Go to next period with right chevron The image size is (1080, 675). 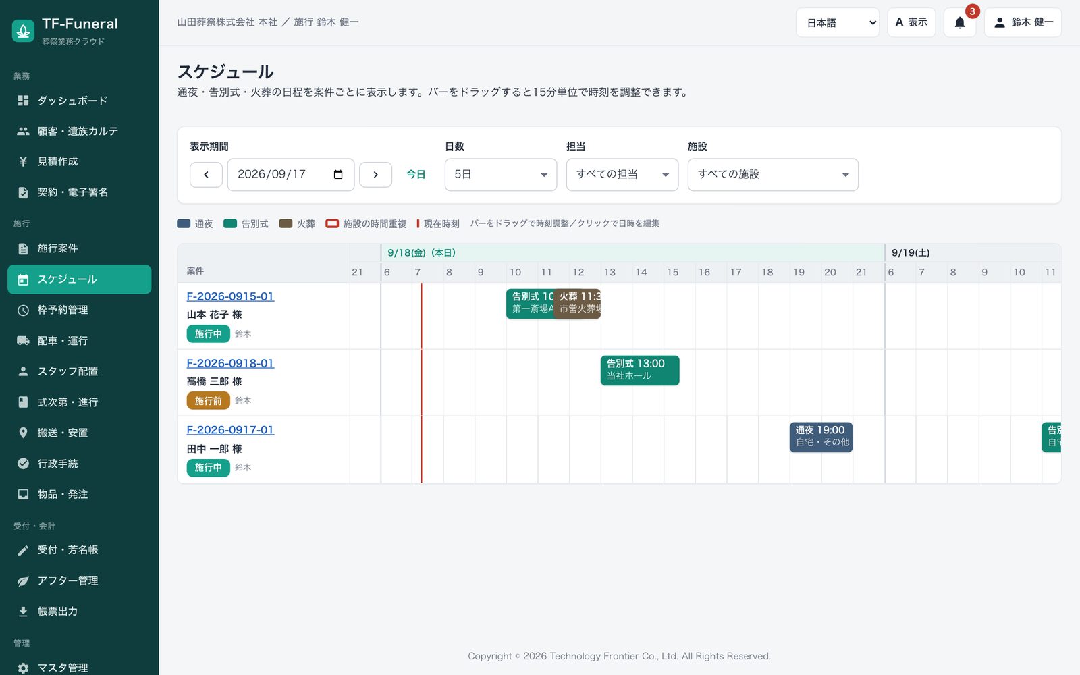375,175
